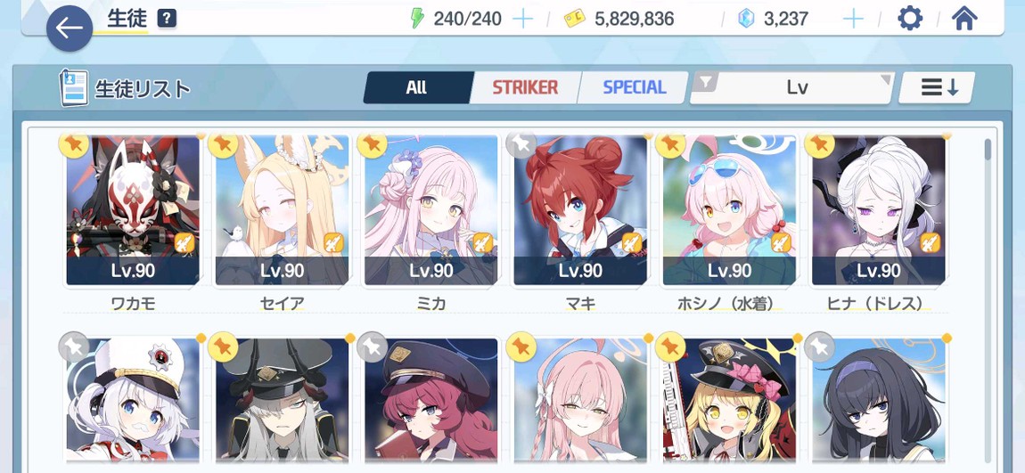Buy gems with plus next to 3,237

click(853, 19)
